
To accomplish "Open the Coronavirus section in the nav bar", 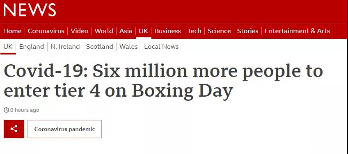I will (x=46, y=31).
